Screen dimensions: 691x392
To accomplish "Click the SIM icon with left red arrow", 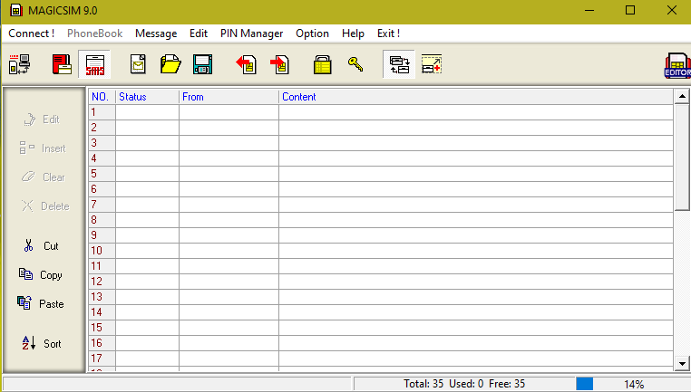I will pyautogui.click(x=246, y=64).
